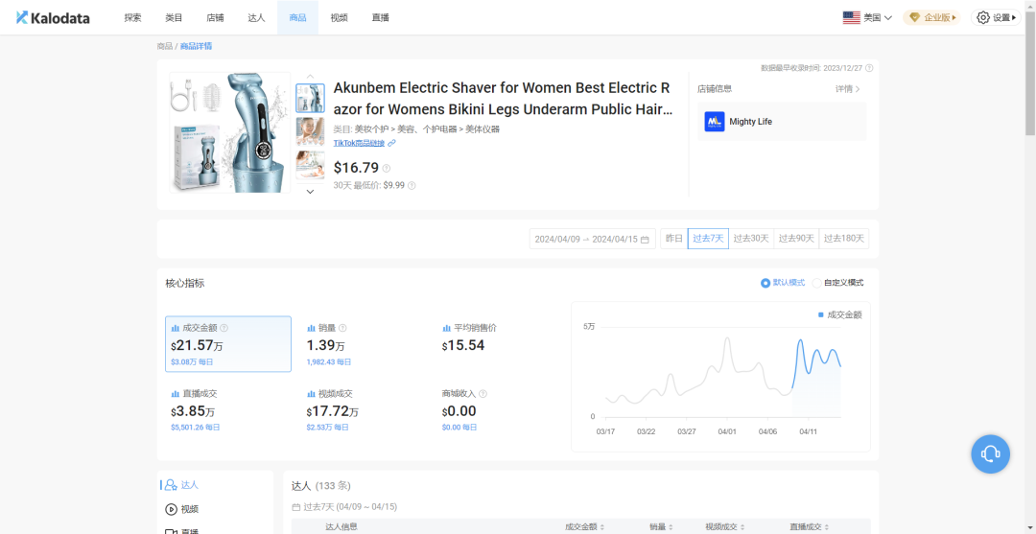1036x534 pixels.
Task: Open the 探索 navigation tab
Action: [x=132, y=18]
